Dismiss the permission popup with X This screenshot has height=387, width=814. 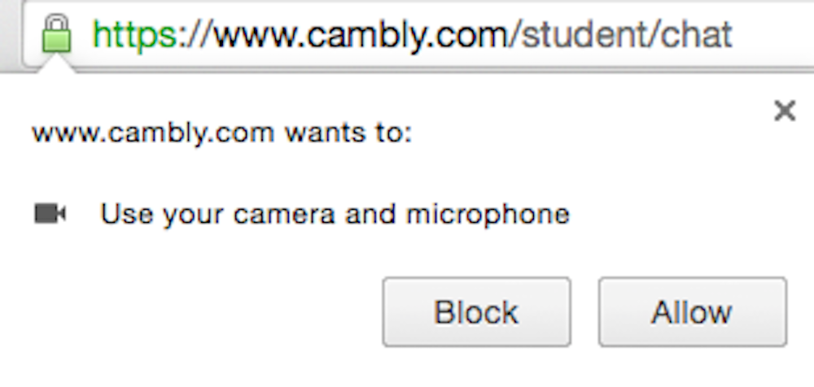(784, 111)
